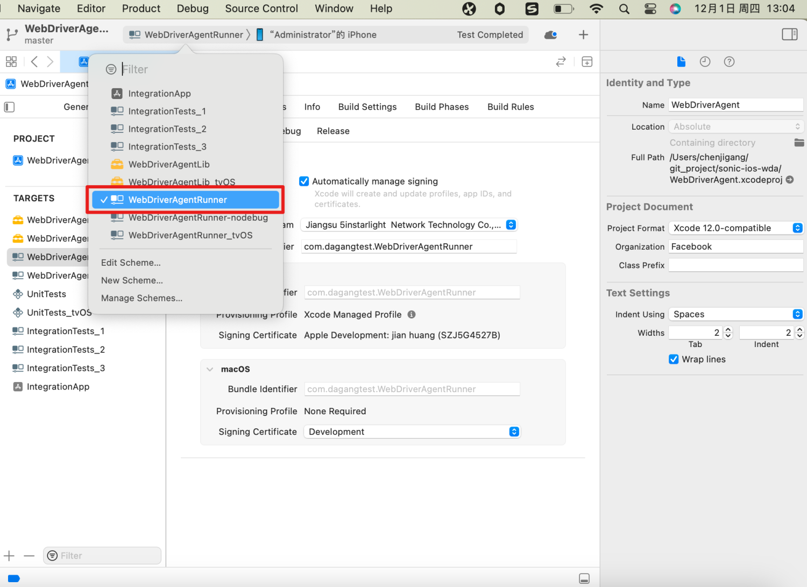Screen dimensions: 807x587
Task: Show the File inspector icon
Action: click(x=681, y=62)
